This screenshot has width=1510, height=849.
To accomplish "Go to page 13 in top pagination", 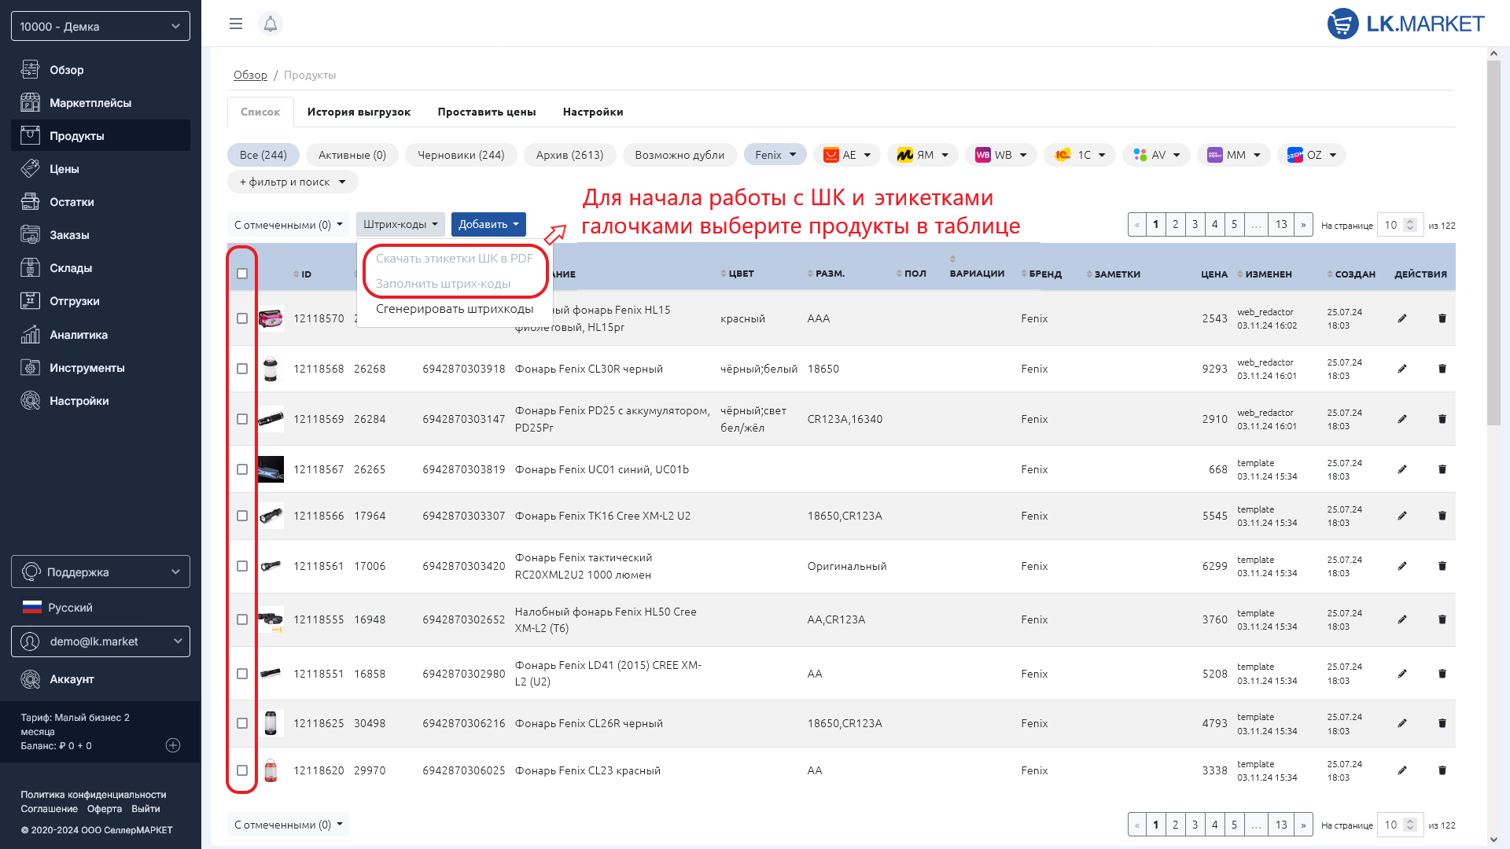I will point(1280,225).
